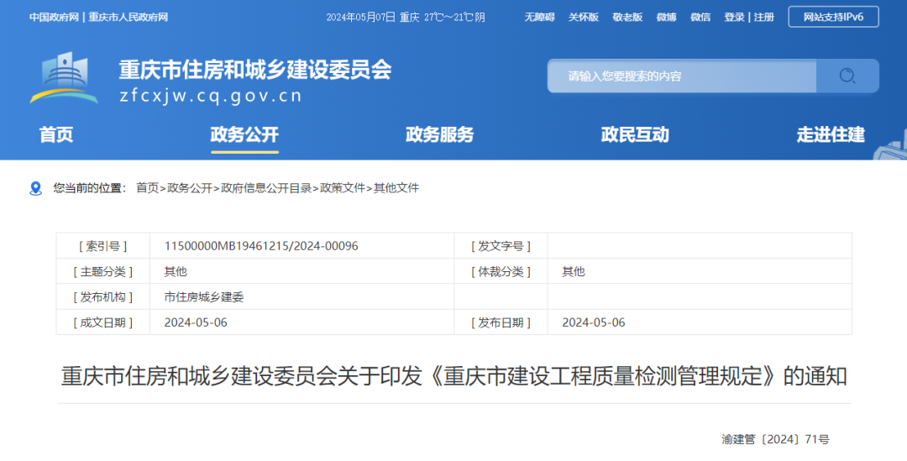The width and height of the screenshot is (907, 461).
Task: Enable 无障碍 accessibility mode
Action: point(540,18)
